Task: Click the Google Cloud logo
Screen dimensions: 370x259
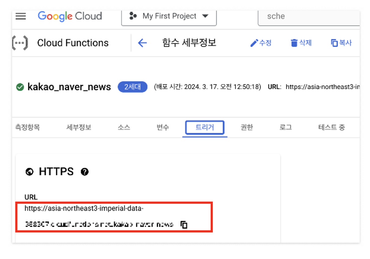Action: coord(70,16)
